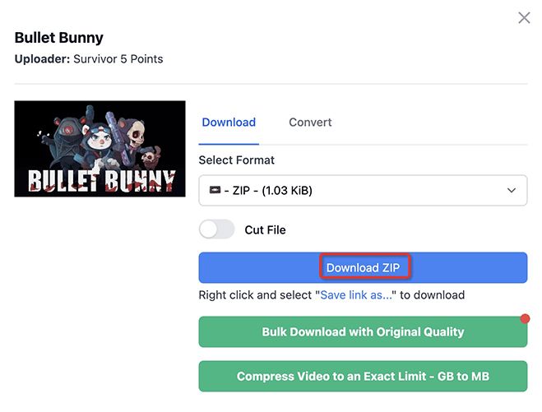Click the bold Uploader: label

42,59
